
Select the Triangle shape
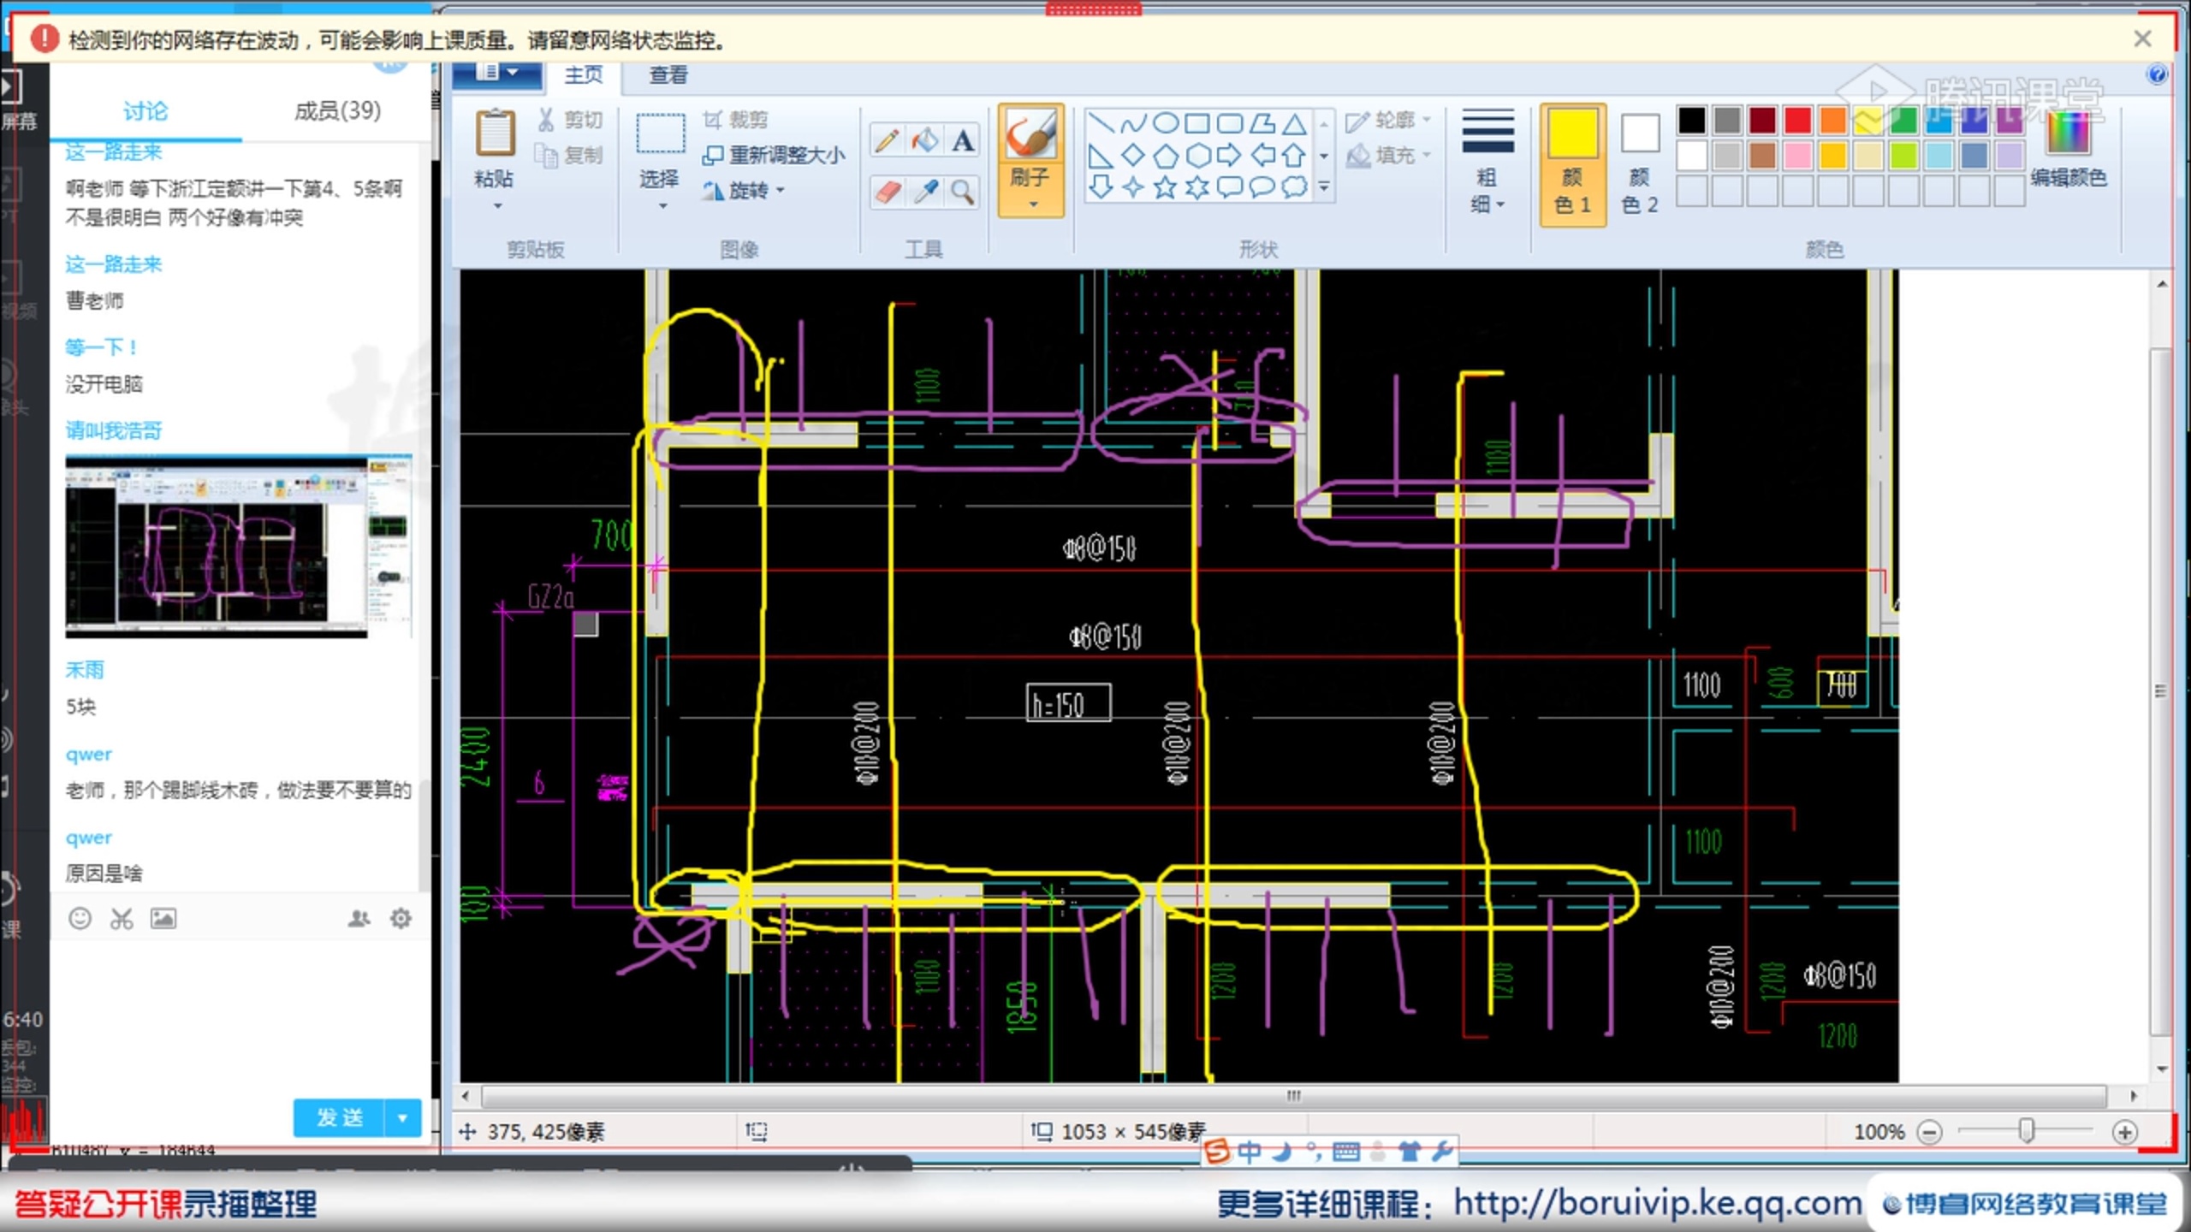tap(1294, 123)
